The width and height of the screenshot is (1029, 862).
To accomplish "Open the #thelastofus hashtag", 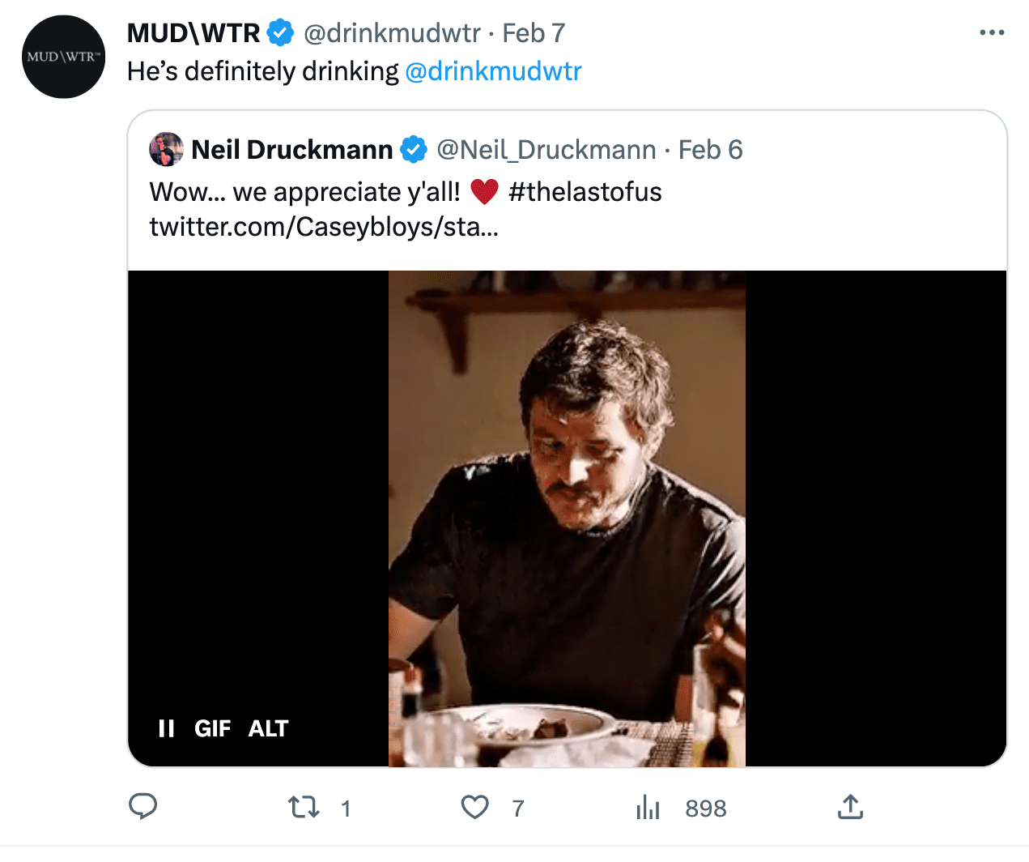I will [x=585, y=192].
